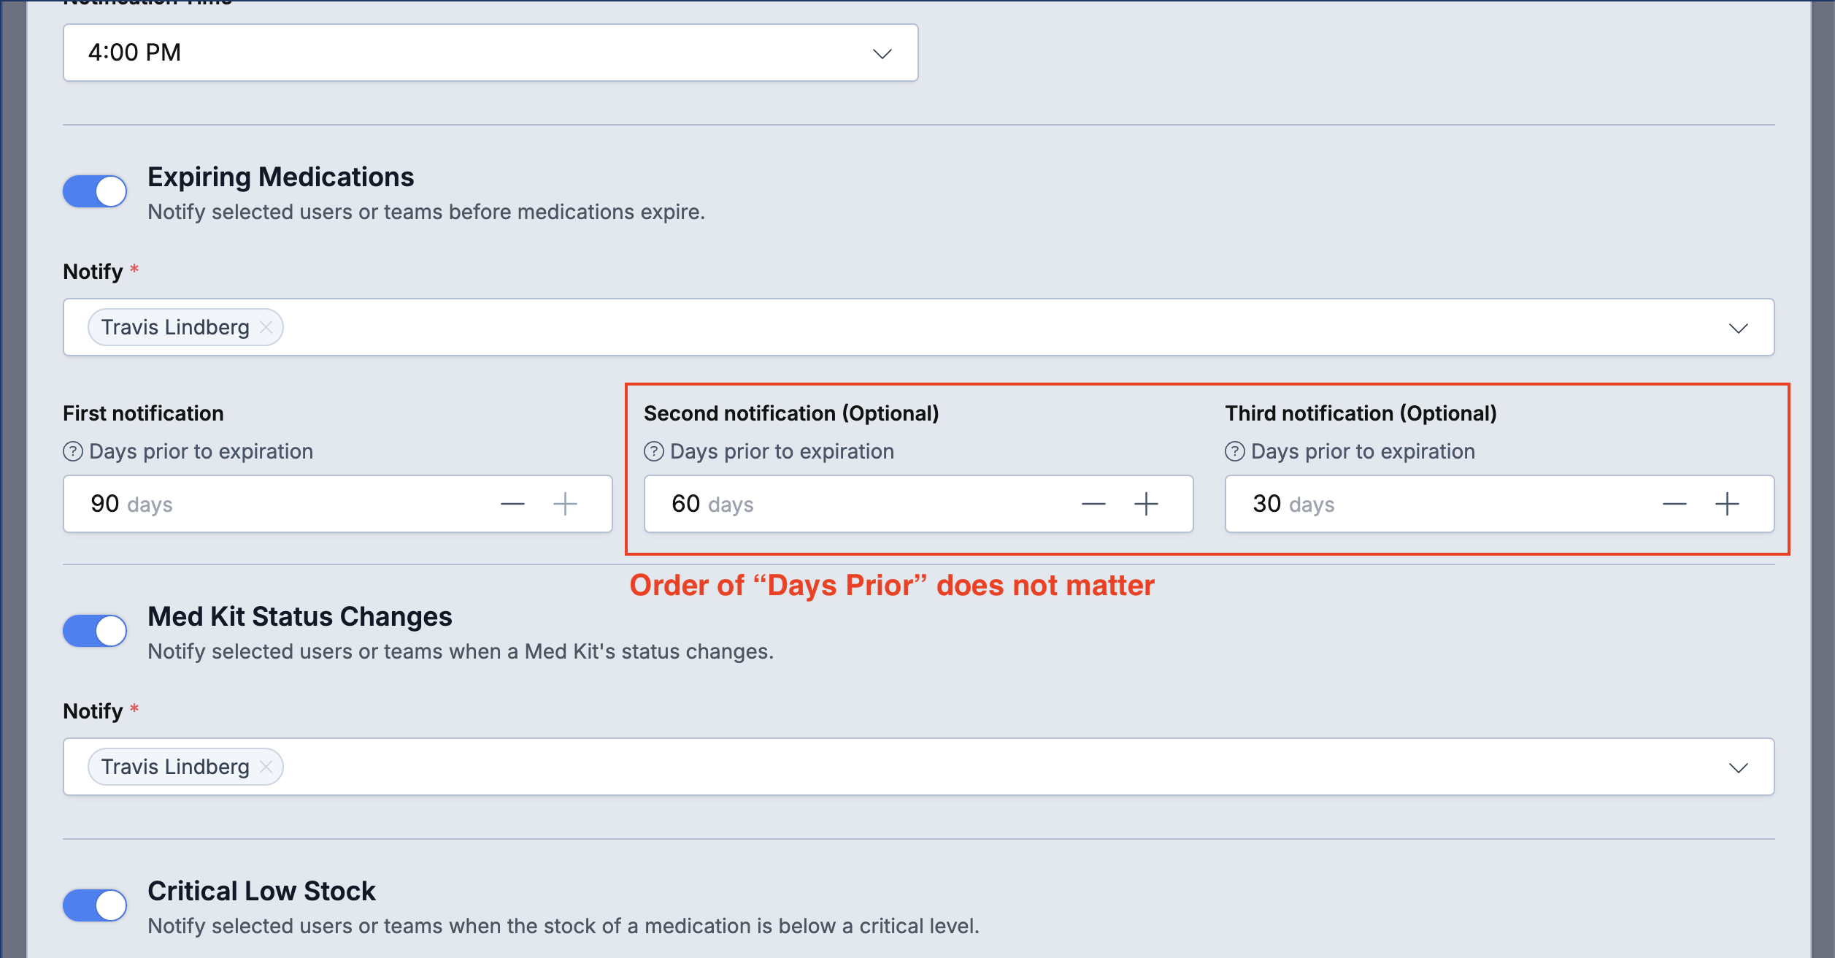Decrease second notification days with minus icon
The height and width of the screenshot is (958, 1835).
tap(1093, 504)
